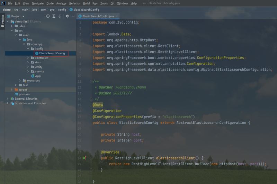Open the View menu
This screenshot has height=184, width=277.
point(26,3)
